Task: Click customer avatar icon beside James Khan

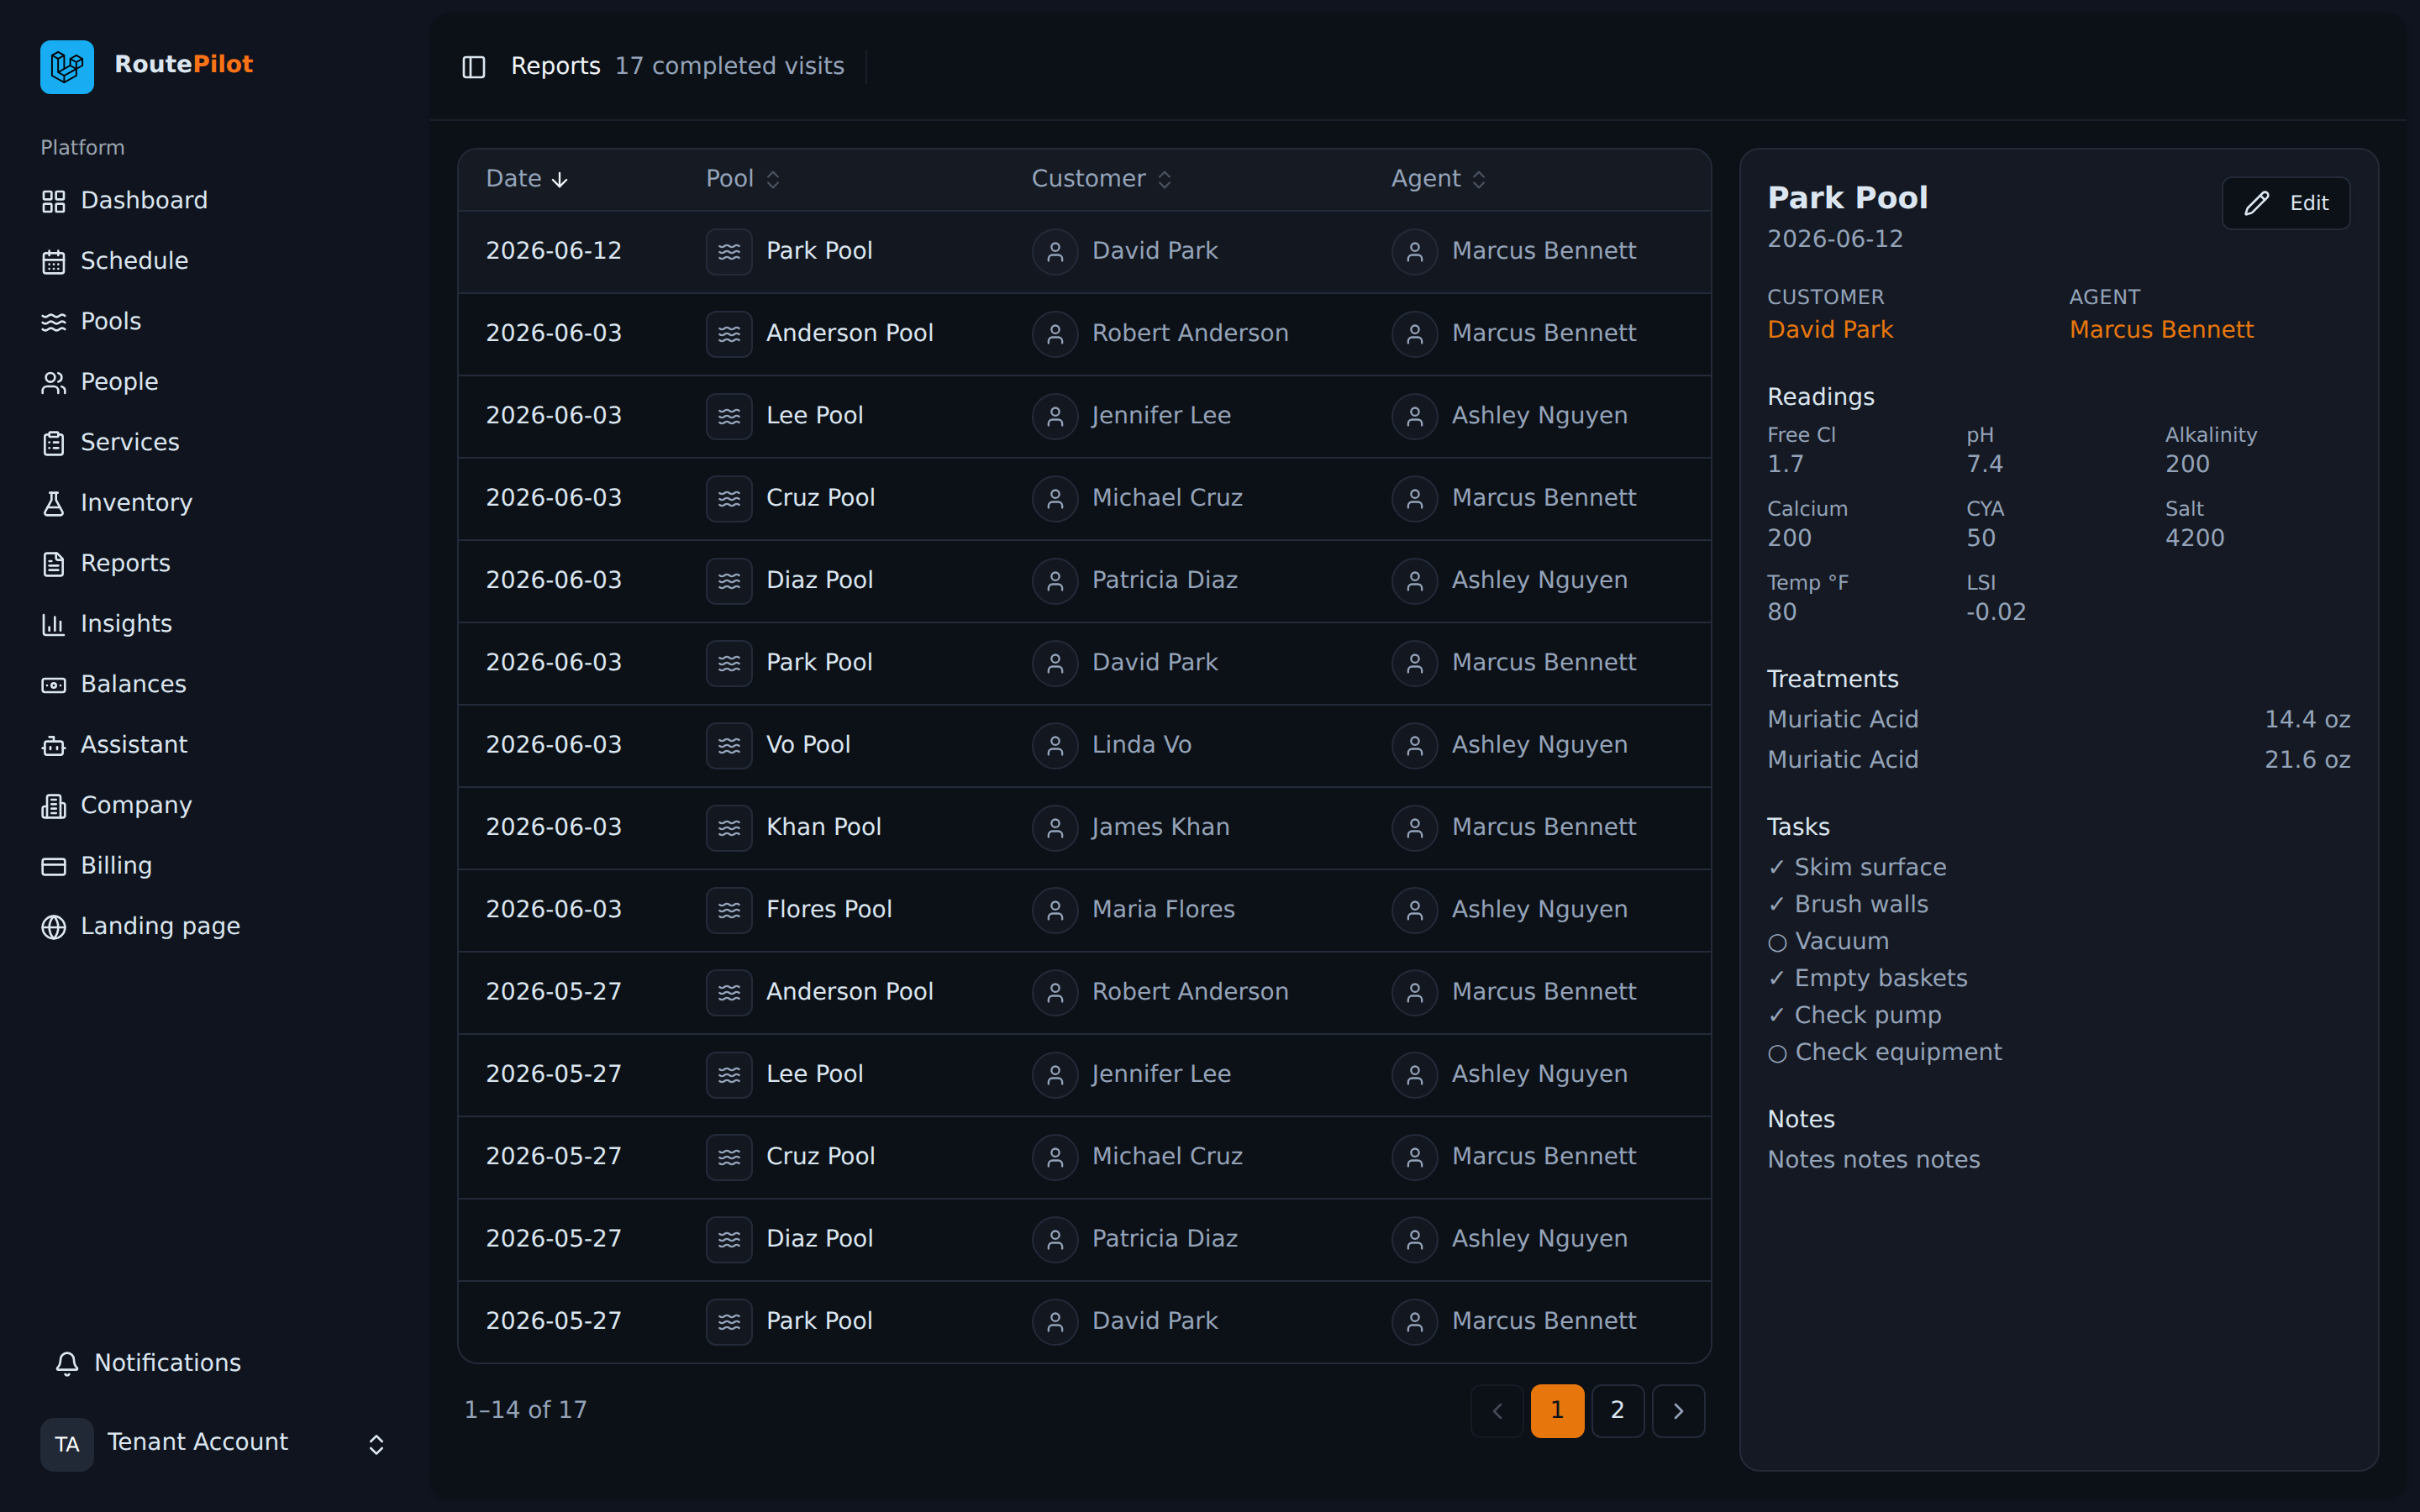Action: point(1055,827)
